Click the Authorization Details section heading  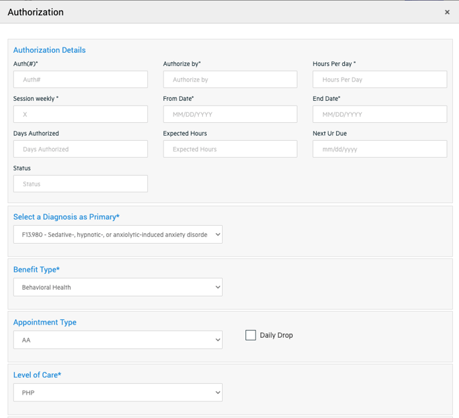point(49,50)
